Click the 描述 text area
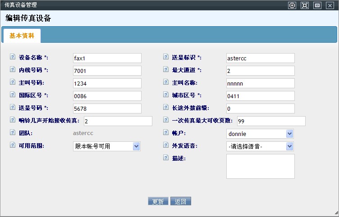The width and height of the screenshot is (339, 217). coord(260,166)
